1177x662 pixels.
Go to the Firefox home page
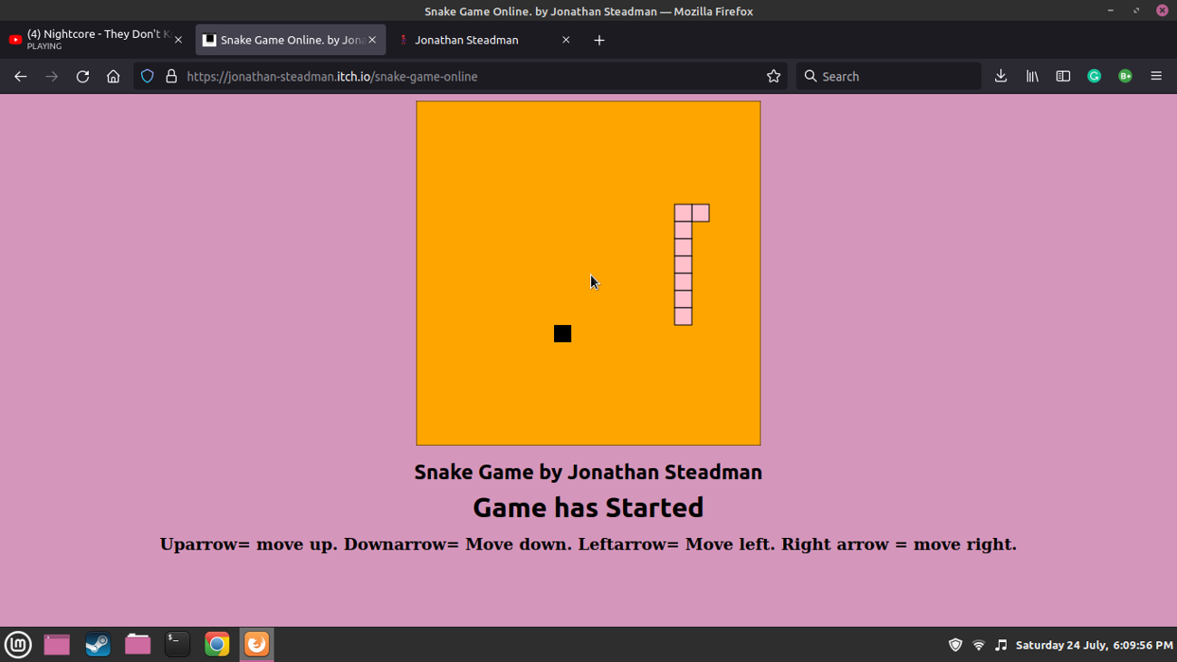point(112,76)
